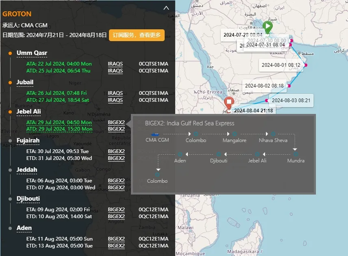Viewport: 348px width, 256px height.
Task: Open the Aden port call entry
Action: coord(24,228)
